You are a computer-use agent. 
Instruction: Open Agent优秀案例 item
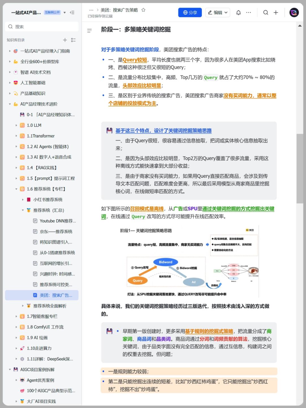tap(40, 380)
